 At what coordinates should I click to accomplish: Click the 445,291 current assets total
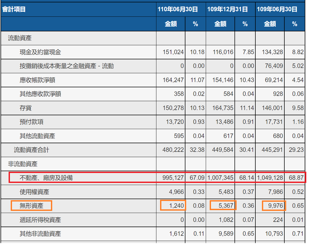click(272, 150)
